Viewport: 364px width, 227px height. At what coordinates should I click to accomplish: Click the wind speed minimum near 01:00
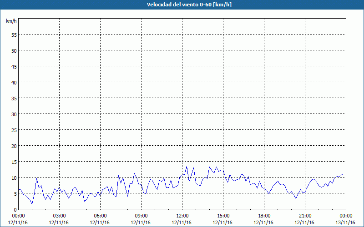pyautogui.click(x=32, y=204)
